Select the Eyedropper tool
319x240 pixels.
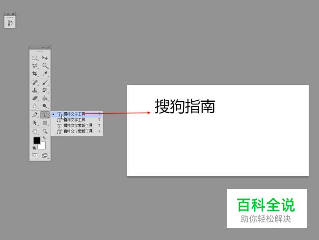[45, 73]
